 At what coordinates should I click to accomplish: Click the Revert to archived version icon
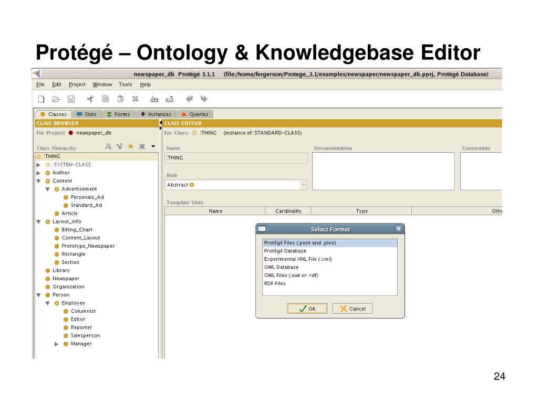170,99
